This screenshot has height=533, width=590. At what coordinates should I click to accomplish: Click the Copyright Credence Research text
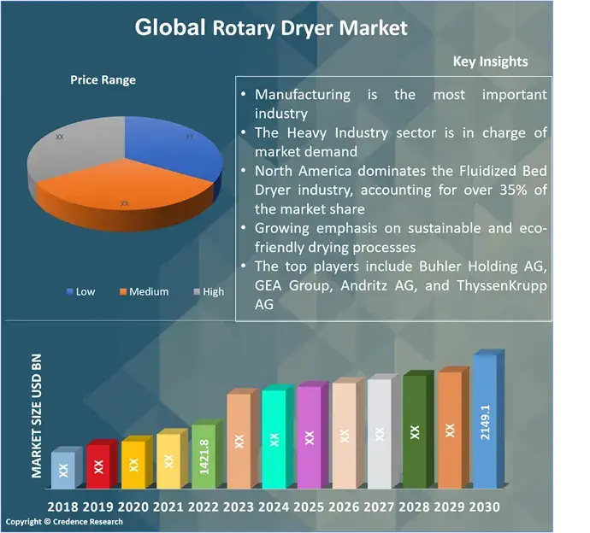point(64,522)
